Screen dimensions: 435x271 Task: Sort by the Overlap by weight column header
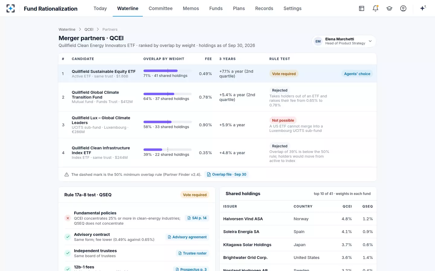point(164,59)
